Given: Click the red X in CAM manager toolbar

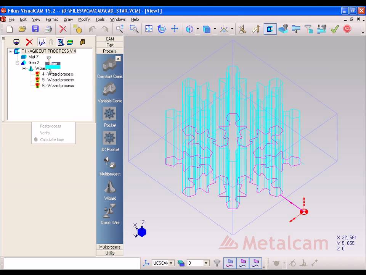Looking at the screenshot, I should pyautogui.click(x=29, y=42).
